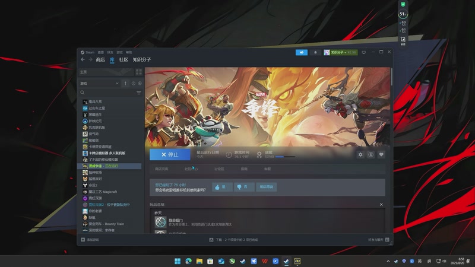Toggle favorite with the heart icon
475x267 pixels.
tap(381, 155)
